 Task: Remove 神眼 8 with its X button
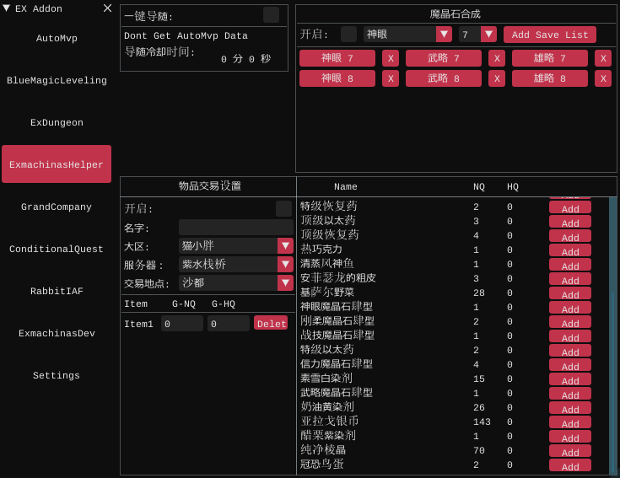[x=391, y=78]
